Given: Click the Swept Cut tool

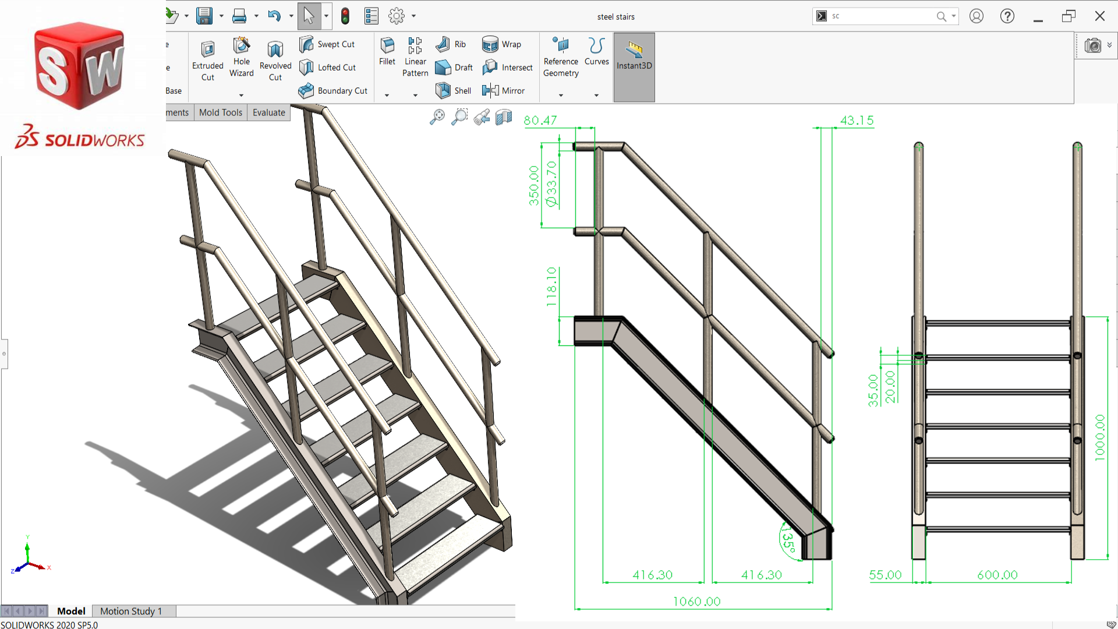Looking at the screenshot, I should coord(327,44).
